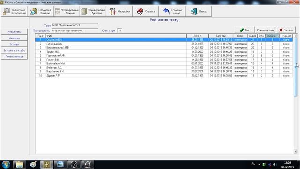Click the highlighted Оценка column header
The width and height of the screenshot is (300, 169).
coord(272,36)
